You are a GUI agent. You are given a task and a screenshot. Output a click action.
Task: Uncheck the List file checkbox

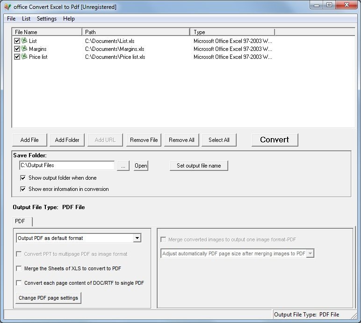[17, 41]
